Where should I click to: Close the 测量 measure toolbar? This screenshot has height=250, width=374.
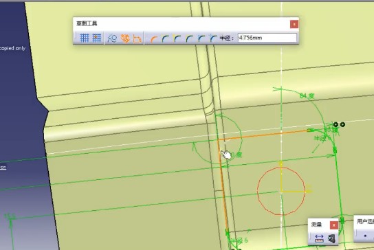click(x=334, y=225)
